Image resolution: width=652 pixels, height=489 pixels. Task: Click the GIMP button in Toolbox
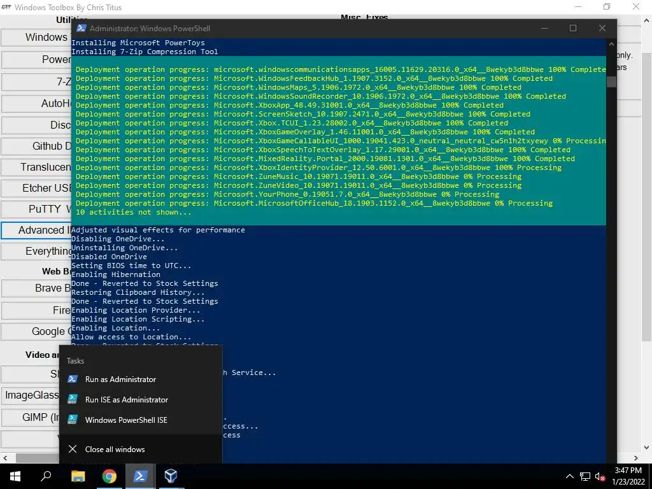click(31, 417)
